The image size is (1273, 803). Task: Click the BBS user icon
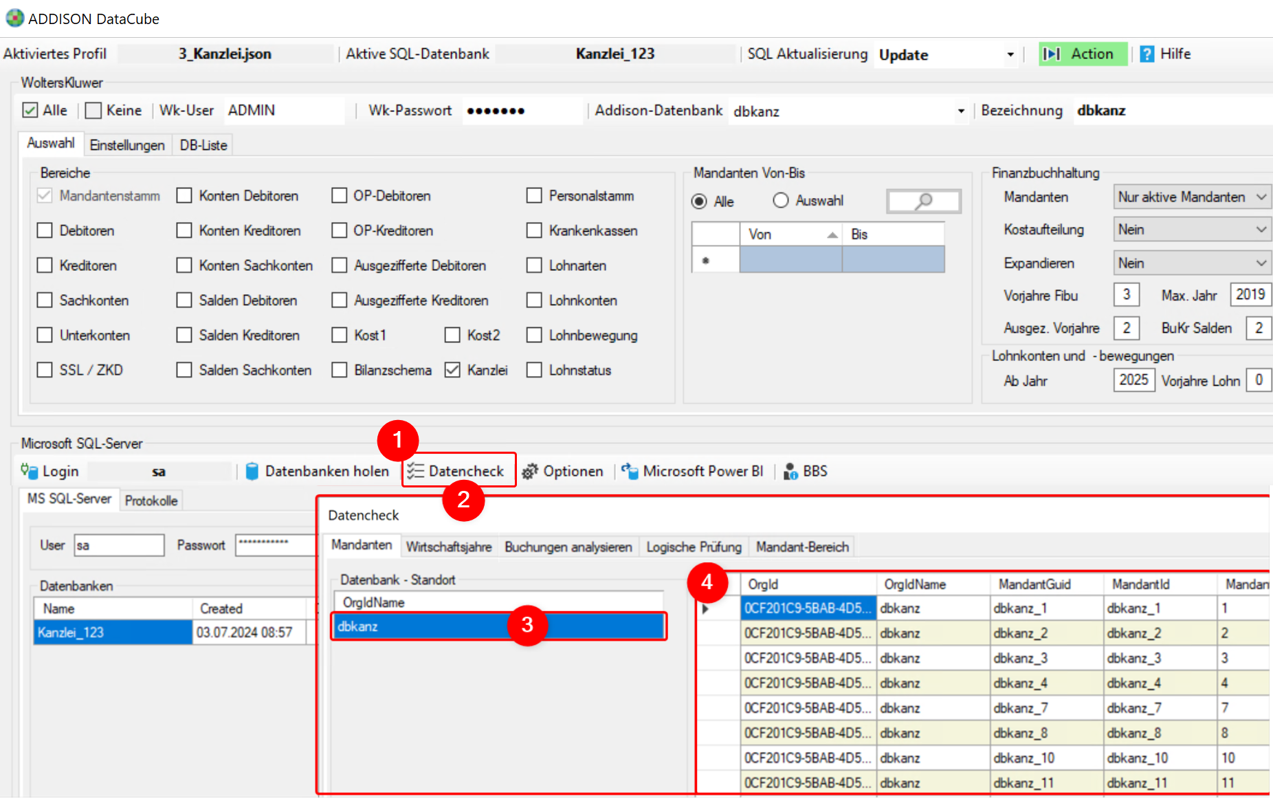pos(790,471)
